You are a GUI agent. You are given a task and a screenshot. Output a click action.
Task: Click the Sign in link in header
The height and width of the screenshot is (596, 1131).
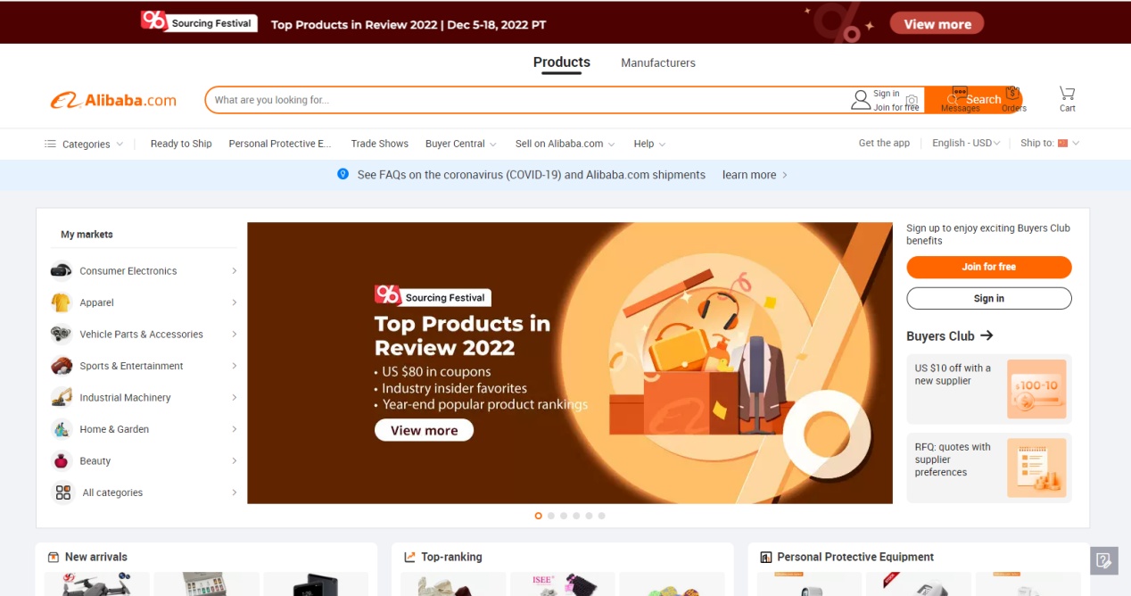[x=887, y=94]
